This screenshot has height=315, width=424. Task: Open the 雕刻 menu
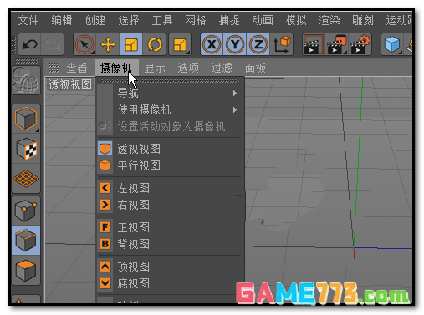(x=363, y=20)
